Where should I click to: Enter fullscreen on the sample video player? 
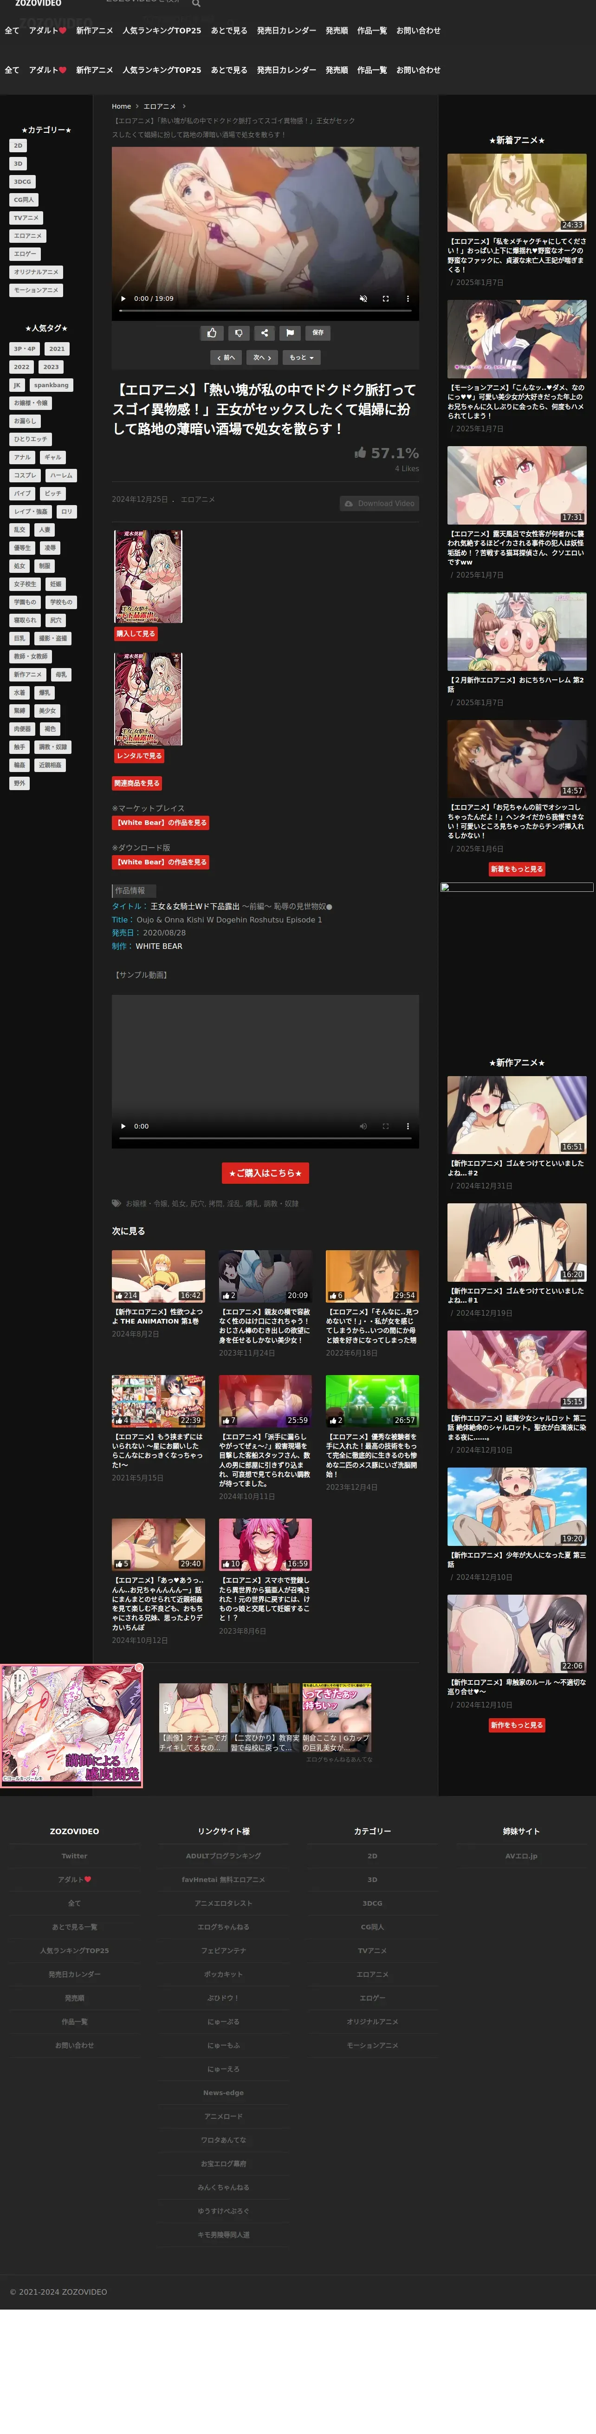[x=385, y=1126]
